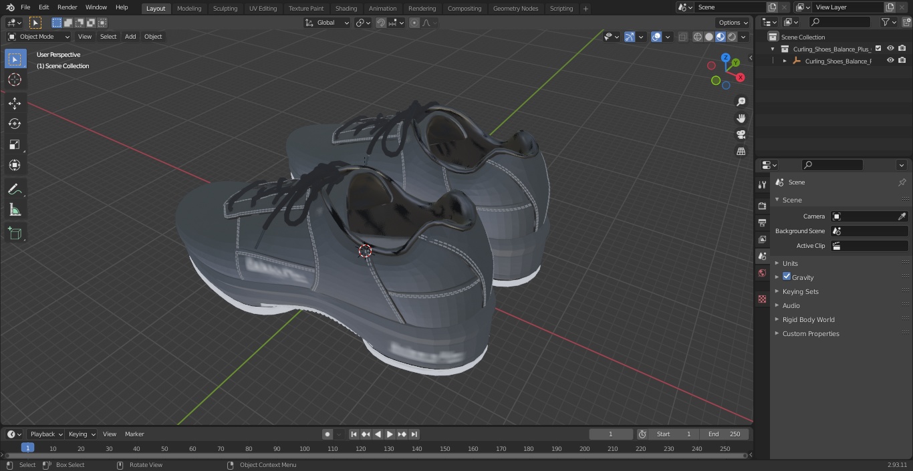Play the animation forward
This screenshot has width=913, height=471.
click(390, 434)
